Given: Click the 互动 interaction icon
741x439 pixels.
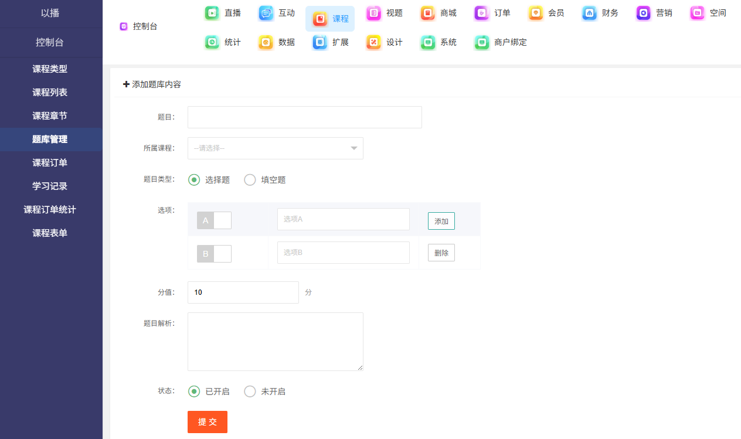Looking at the screenshot, I should tap(266, 13).
